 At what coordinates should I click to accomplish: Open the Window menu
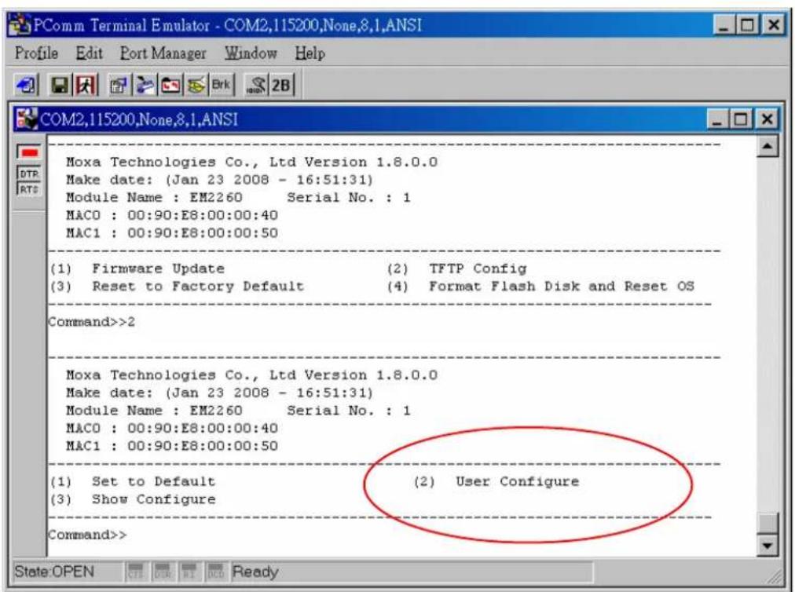pos(251,53)
